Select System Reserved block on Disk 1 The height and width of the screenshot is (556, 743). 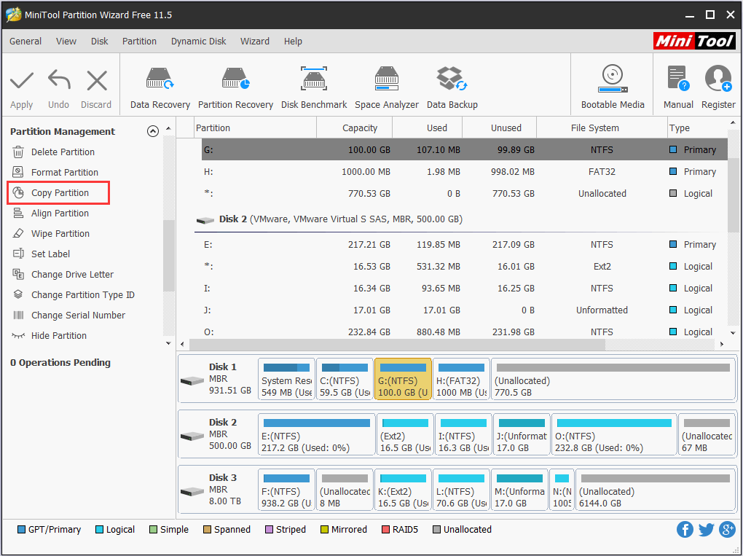click(x=286, y=379)
